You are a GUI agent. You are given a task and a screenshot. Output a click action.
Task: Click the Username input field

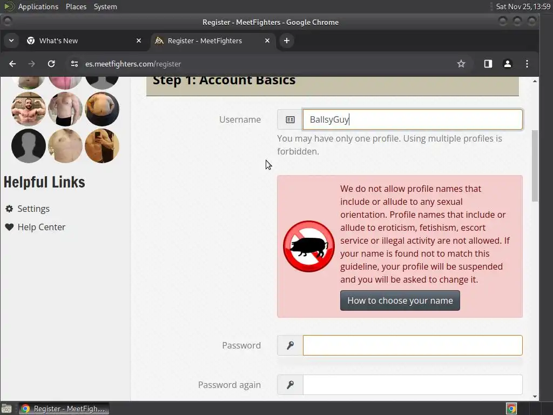[412, 119]
